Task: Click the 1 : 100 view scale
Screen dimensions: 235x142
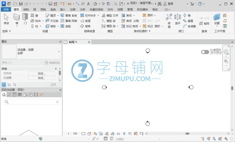Action: (72, 134)
